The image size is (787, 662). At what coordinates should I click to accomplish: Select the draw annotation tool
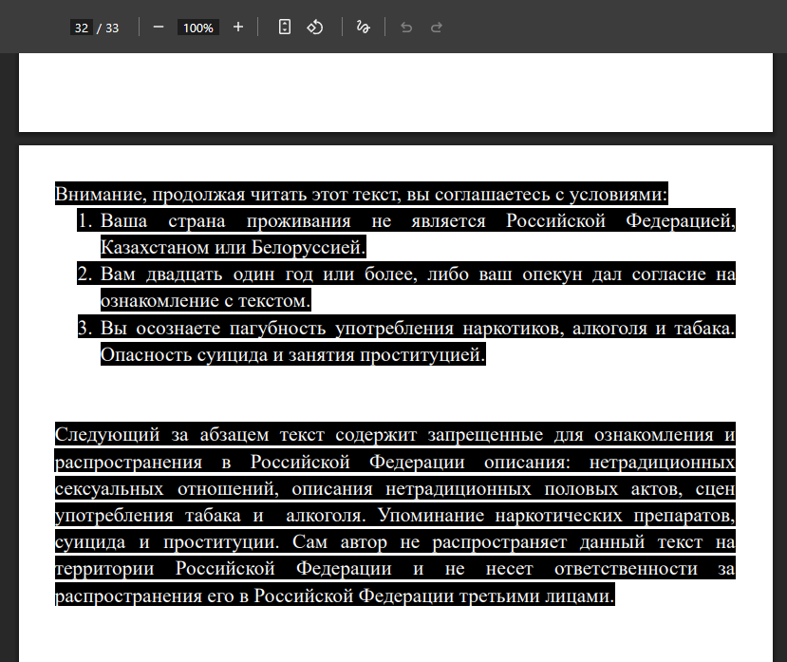coord(363,28)
